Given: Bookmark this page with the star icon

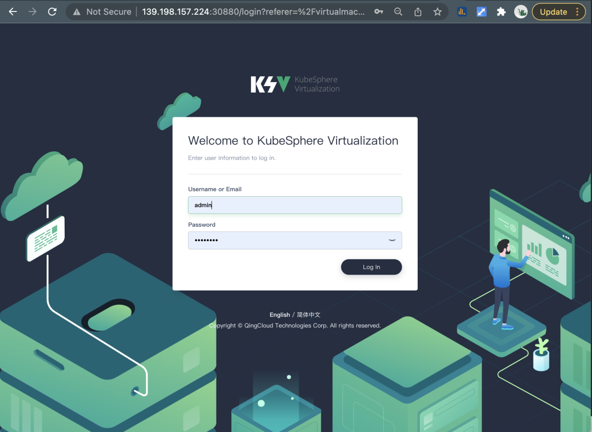Looking at the screenshot, I should (437, 12).
